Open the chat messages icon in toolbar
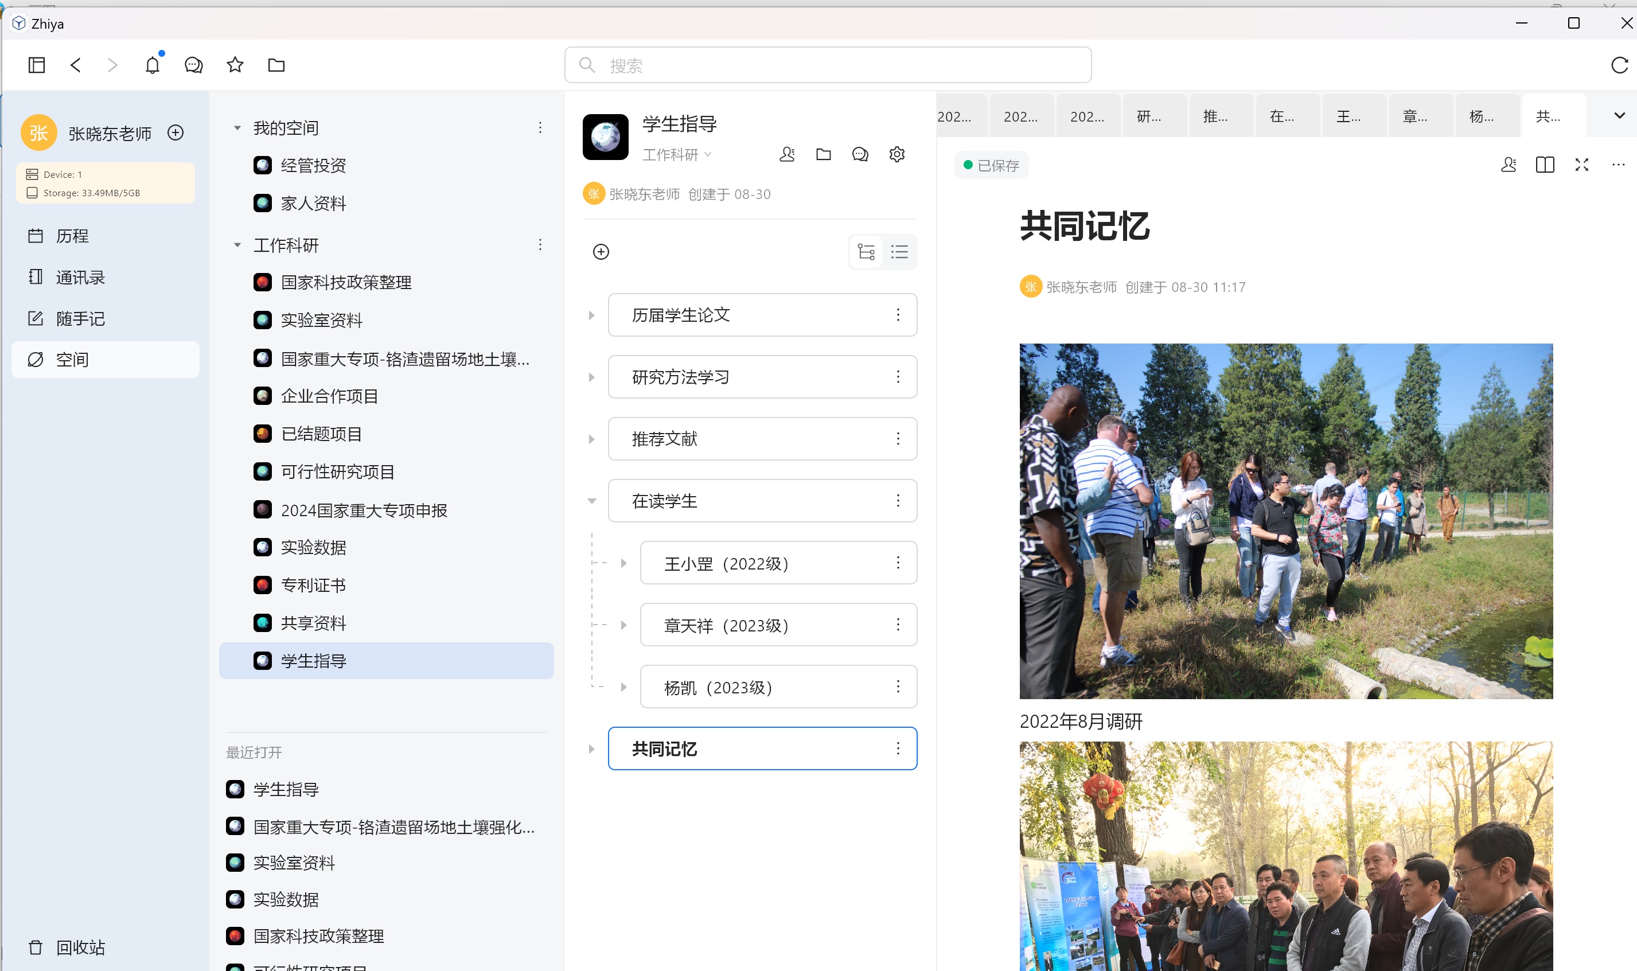Viewport: 1637px width, 971px height. click(x=194, y=65)
